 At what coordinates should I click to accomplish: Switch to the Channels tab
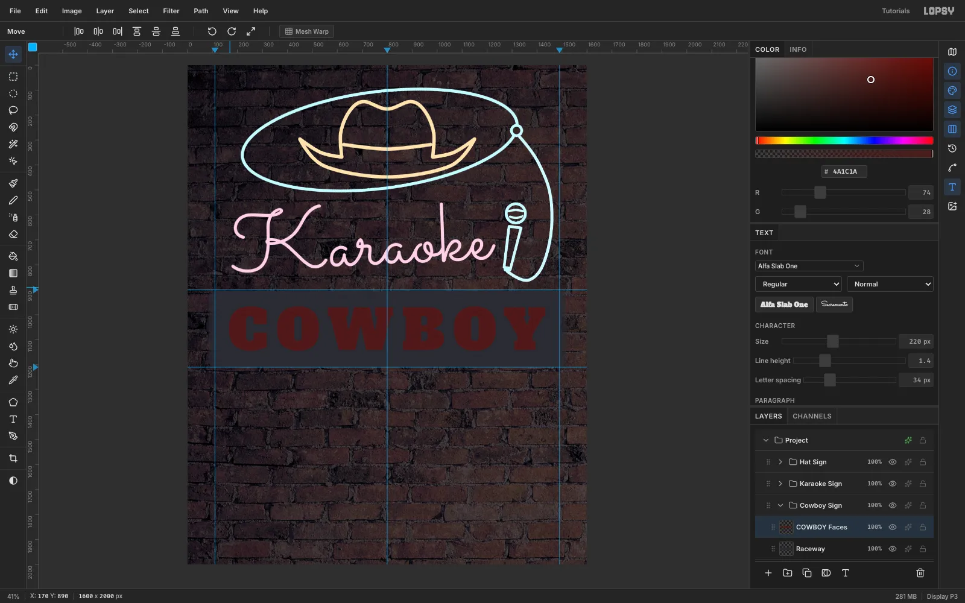coord(812,416)
